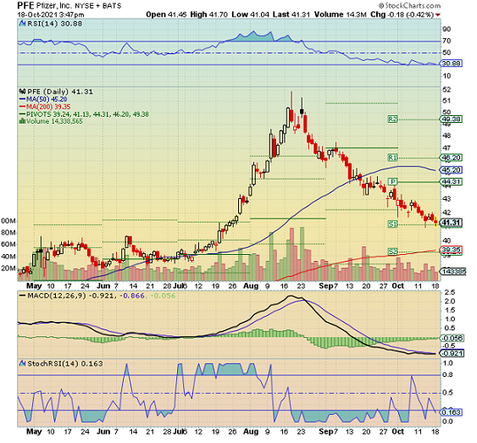Click the 'Last 41.31' header value
Image resolution: width=477 pixels, height=443 pixels.
pyautogui.click(x=291, y=14)
